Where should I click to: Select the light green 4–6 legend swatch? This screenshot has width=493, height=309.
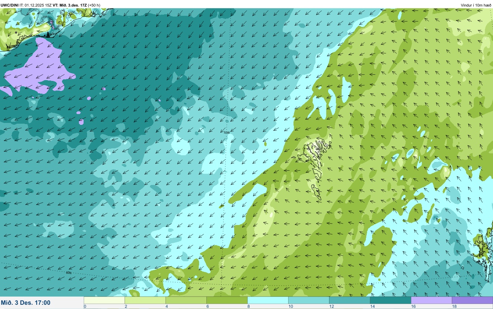click(x=186, y=300)
